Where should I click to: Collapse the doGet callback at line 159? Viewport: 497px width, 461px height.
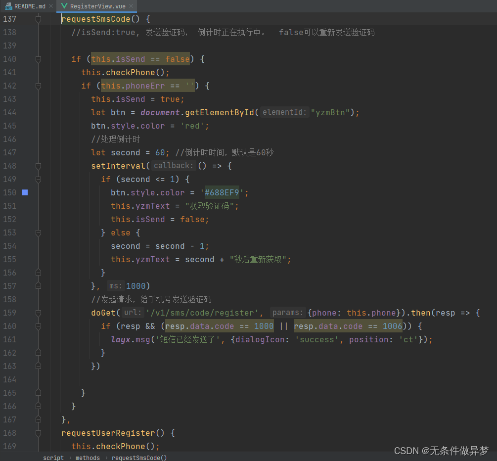[38, 313]
